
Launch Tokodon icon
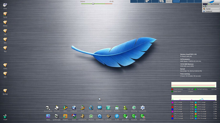click(91, 108)
